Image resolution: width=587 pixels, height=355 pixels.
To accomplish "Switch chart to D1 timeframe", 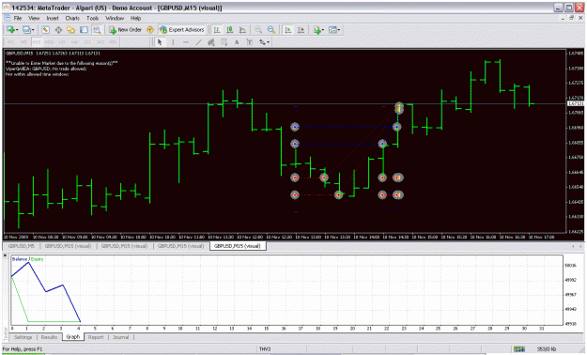I will click(x=87, y=42).
